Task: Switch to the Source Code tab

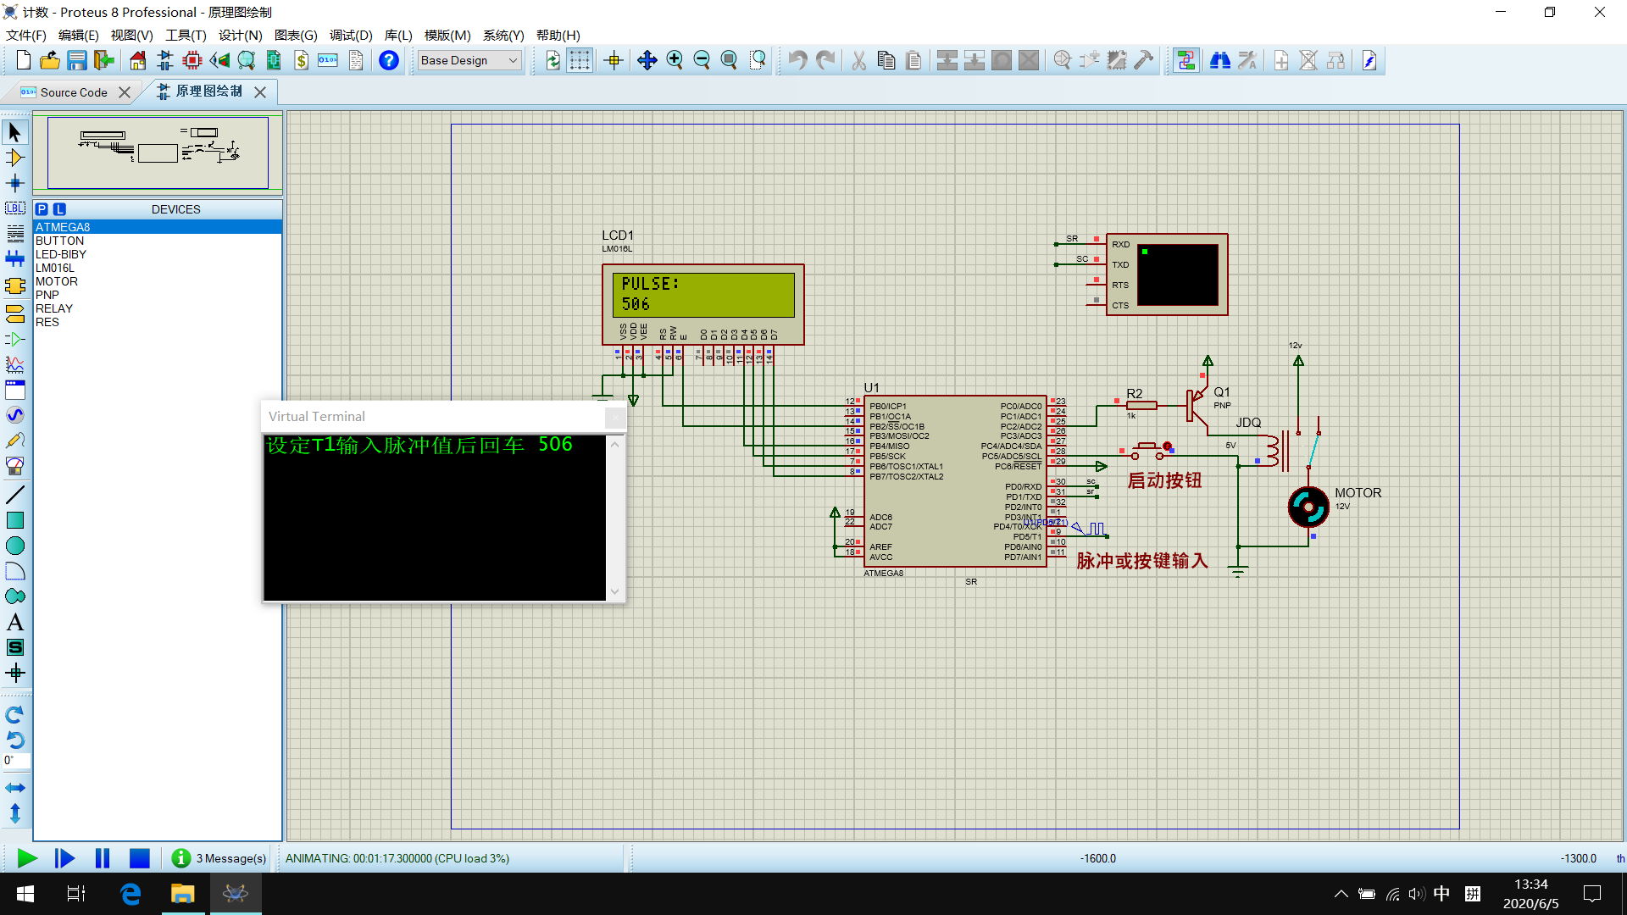Action: (74, 92)
